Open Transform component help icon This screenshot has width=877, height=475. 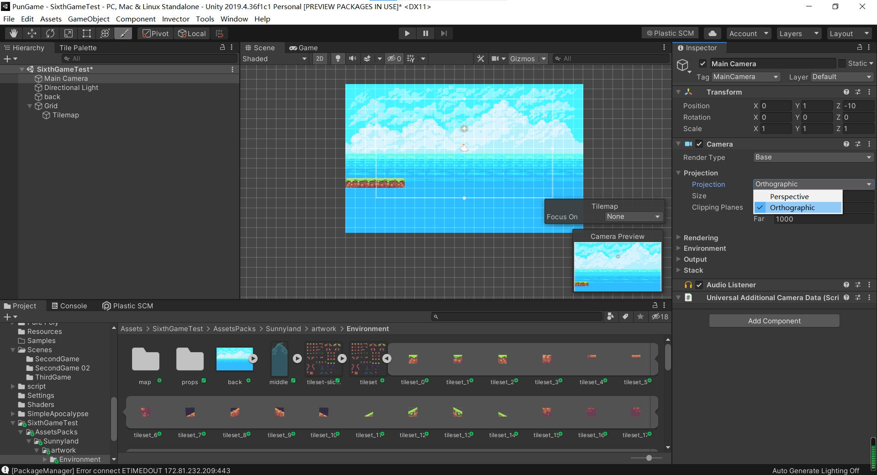pyautogui.click(x=846, y=92)
